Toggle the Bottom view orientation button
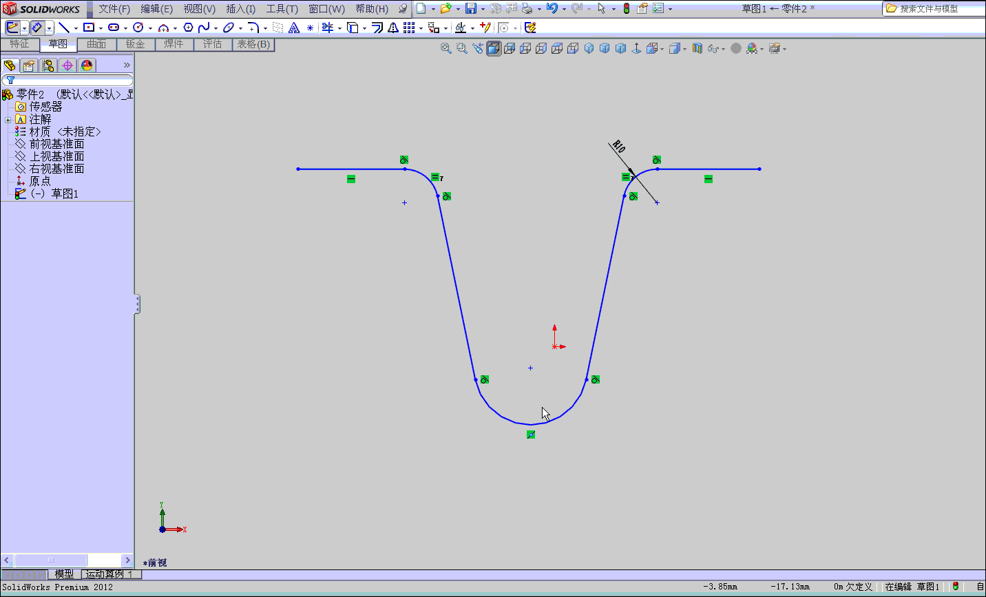986x597 pixels. pyautogui.click(x=573, y=48)
